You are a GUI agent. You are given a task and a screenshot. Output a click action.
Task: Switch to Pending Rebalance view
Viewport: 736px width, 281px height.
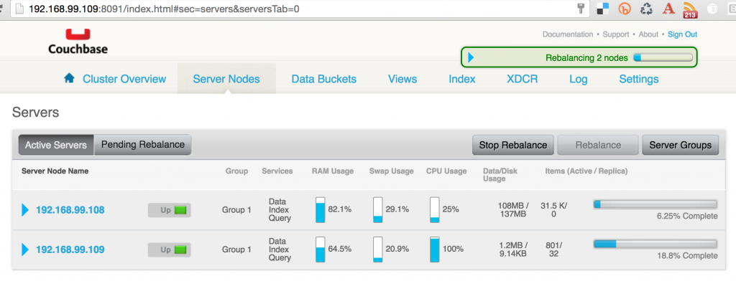click(143, 145)
